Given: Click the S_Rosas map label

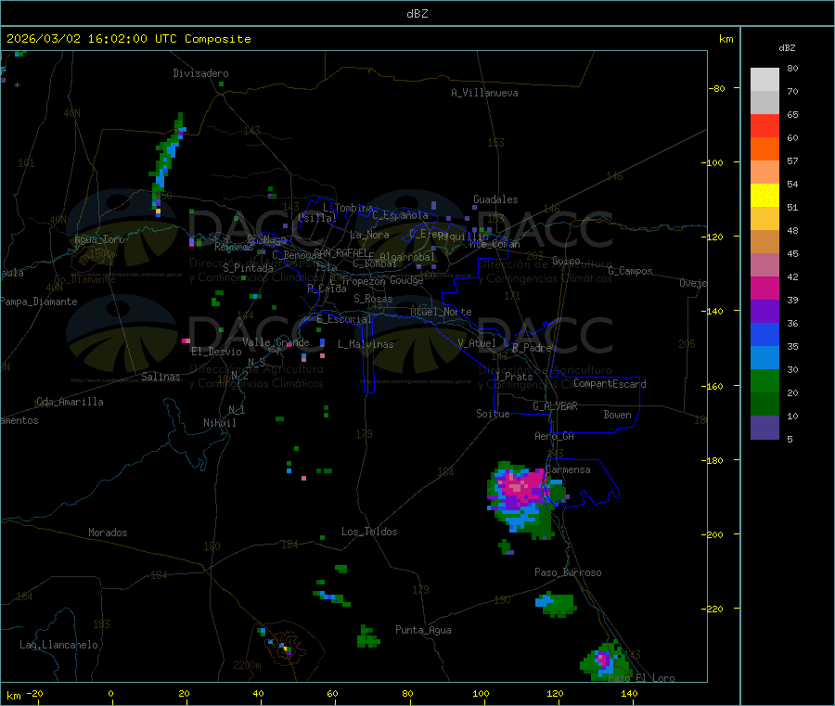Looking at the screenshot, I should pos(373,299).
